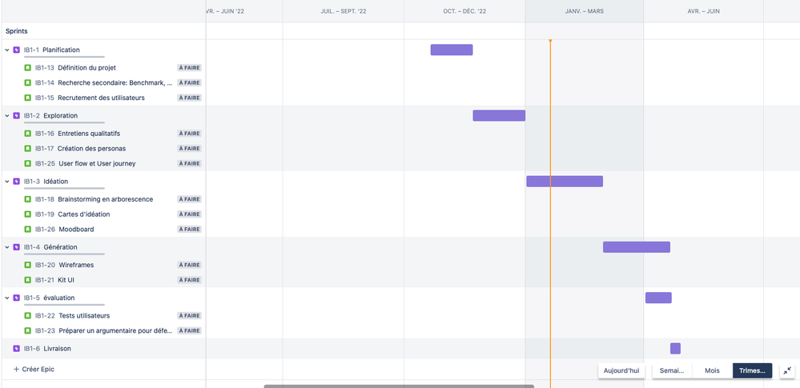Open the Idéation timeline bar
Image resolution: width=800 pixels, height=388 pixels.
pyautogui.click(x=565, y=182)
